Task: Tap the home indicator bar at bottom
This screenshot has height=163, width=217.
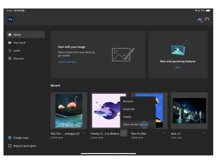Action: 108,153
